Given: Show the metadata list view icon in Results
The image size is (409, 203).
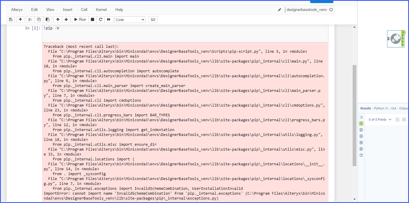Looking at the screenshot, I should [x=361, y=117].
